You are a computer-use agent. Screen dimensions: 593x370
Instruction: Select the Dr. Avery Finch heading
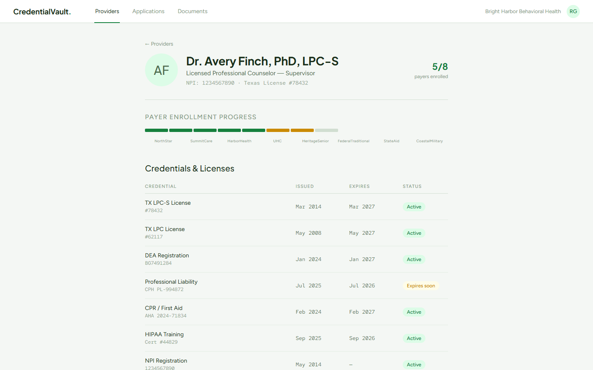tap(262, 61)
